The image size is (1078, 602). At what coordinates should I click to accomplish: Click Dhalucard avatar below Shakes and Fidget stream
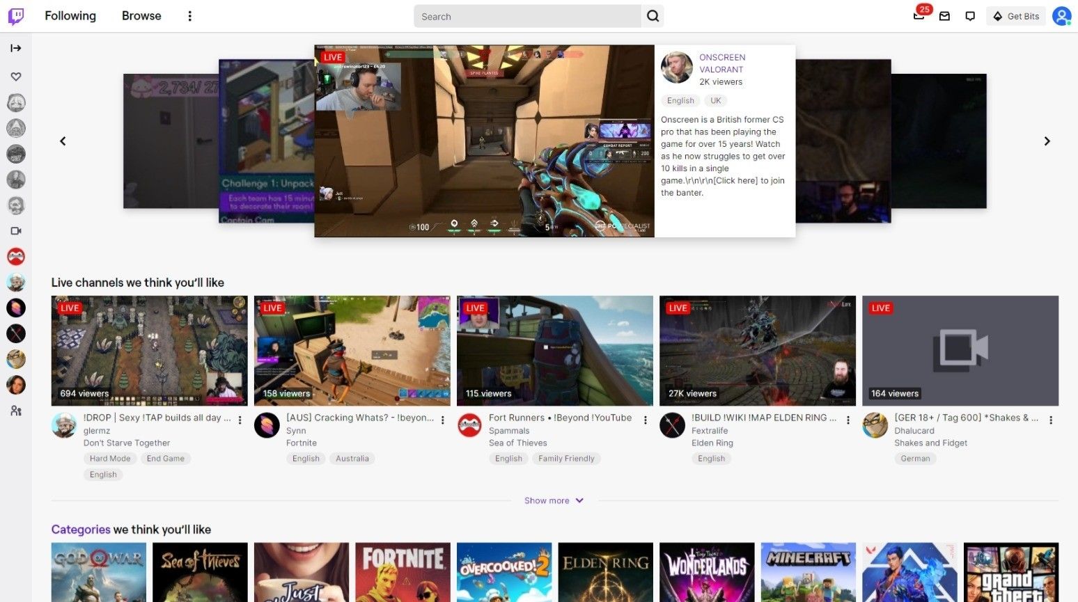pyautogui.click(x=875, y=425)
